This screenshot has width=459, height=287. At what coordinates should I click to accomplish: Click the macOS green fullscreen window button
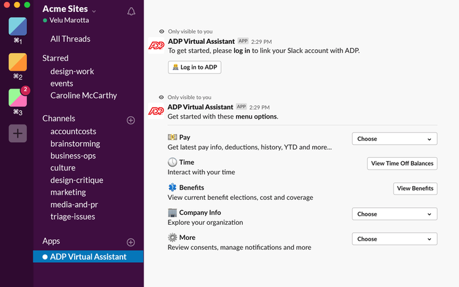click(x=27, y=5)
